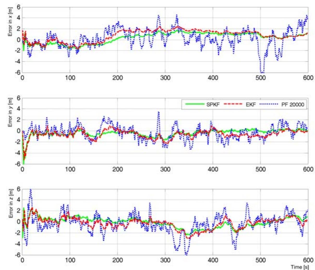The image size is (315, 270).
Task: Click the -4 tick on the Error in z axis
Action: 17,244
